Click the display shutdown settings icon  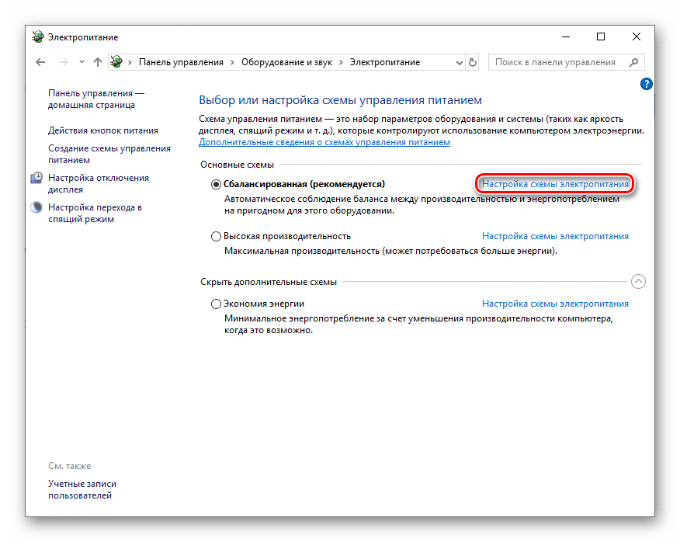pyautogui.click(x=36, y=179)
